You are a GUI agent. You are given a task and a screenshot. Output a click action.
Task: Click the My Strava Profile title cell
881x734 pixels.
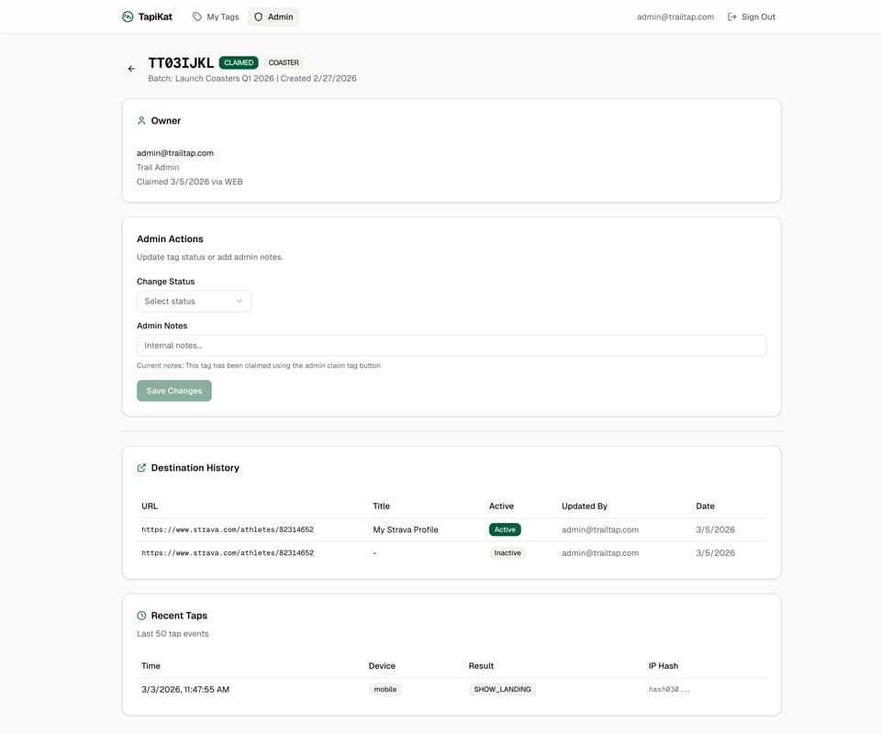(406, 529)
